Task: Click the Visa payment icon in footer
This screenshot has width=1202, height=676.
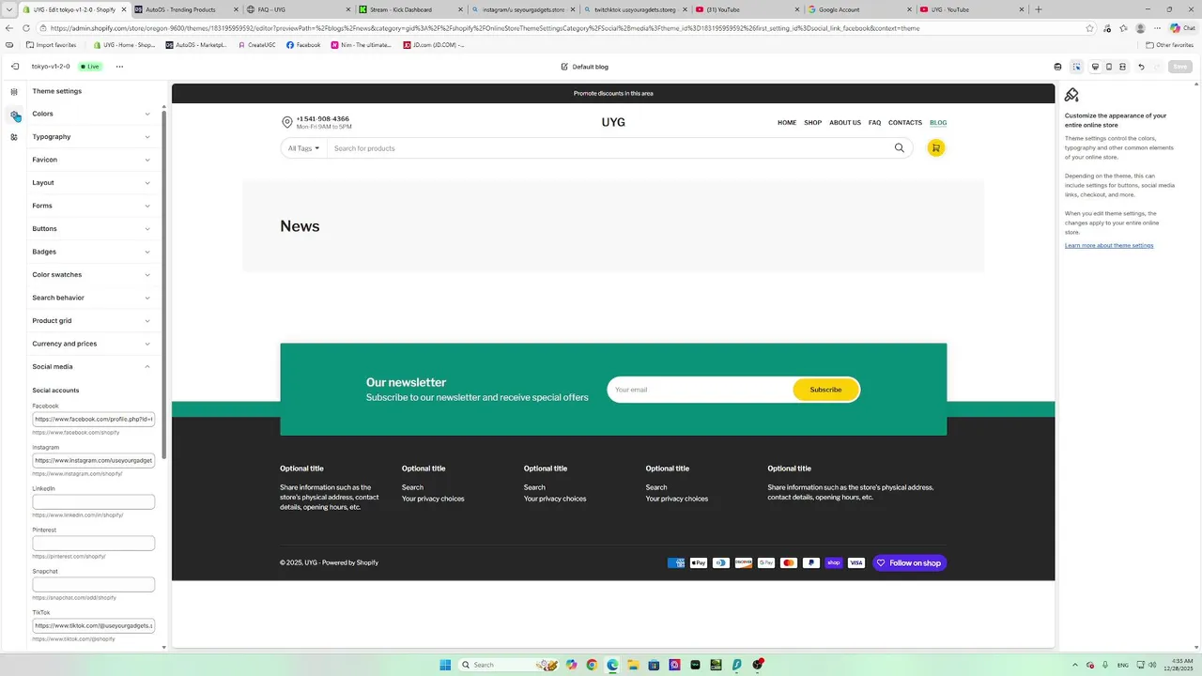Action: pos(856,563)
